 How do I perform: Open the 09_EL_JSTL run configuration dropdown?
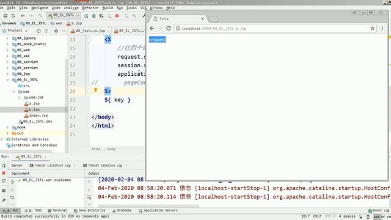[64, 15]
